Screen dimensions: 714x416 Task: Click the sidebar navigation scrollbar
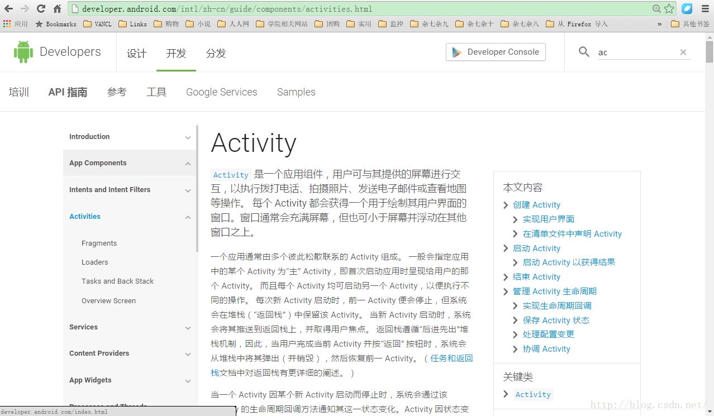click(x=197, y=189)
